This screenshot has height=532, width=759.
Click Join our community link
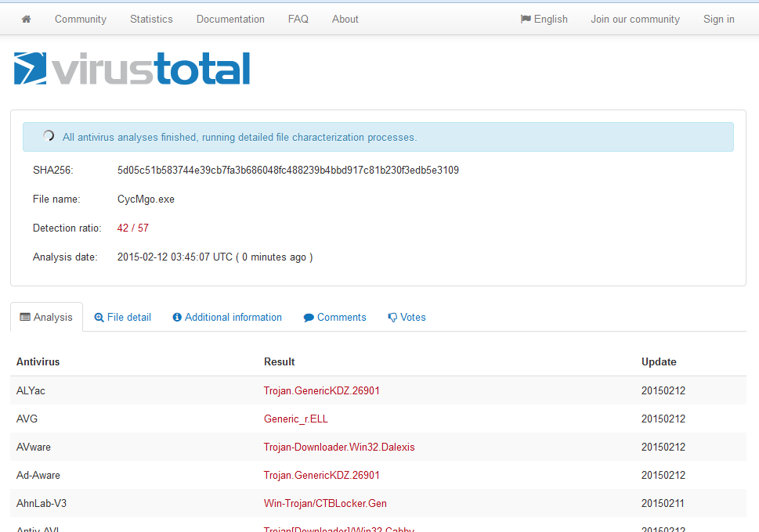point(635,20)
